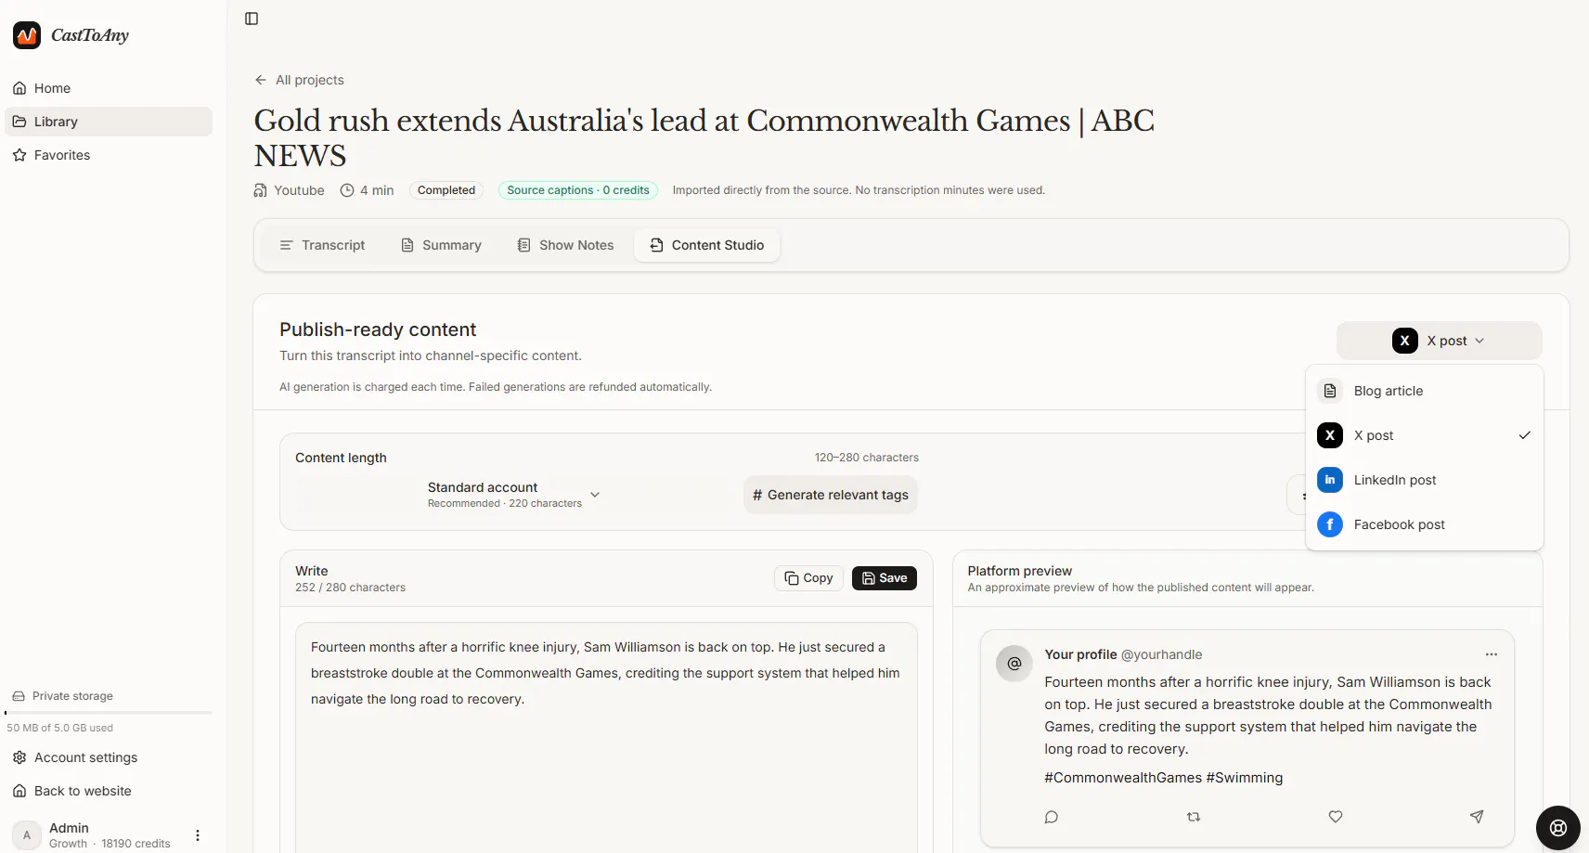
Task: Click the 120–280 characters range text
Action: click(x=867, y=458)
